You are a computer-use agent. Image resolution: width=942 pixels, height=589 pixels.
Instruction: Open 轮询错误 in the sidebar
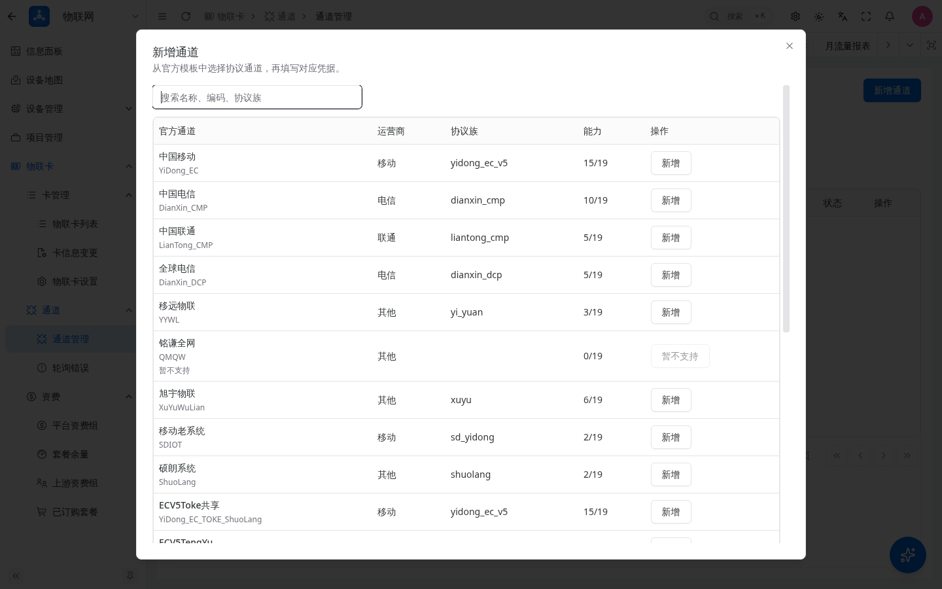pyautogui.click(x=73, y=368)
